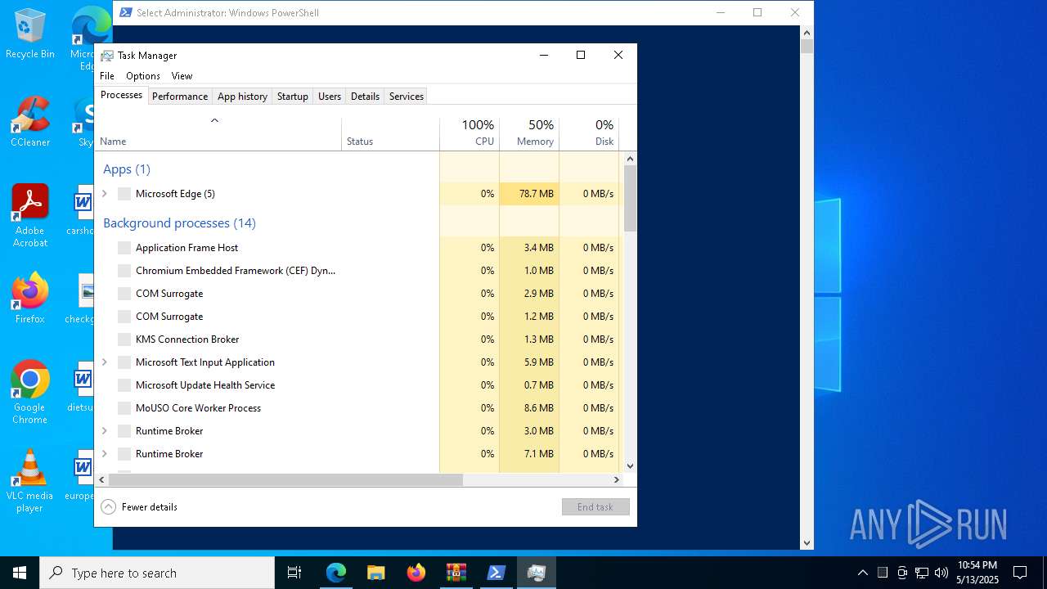The height and width of the screenshot is (589, 1047).
Task: Click scroll right arrow in process list
Action: pyautogui.click(x=618, y=480)
